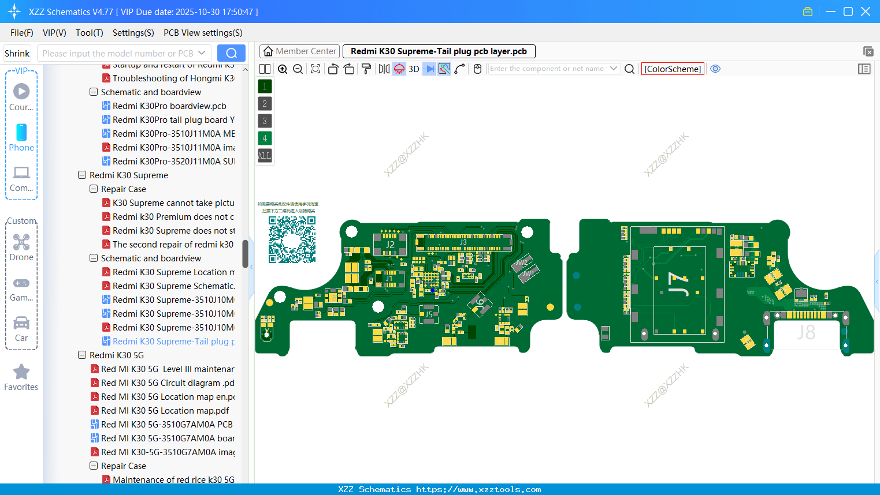Open the right side panel toggle
Image resolution: width=880 pixels, height=495 pixels.
[x=864, y=69]
